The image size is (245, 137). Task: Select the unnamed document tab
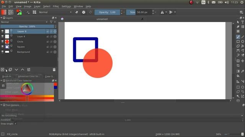pyautogui.click(x=102, y=19)
